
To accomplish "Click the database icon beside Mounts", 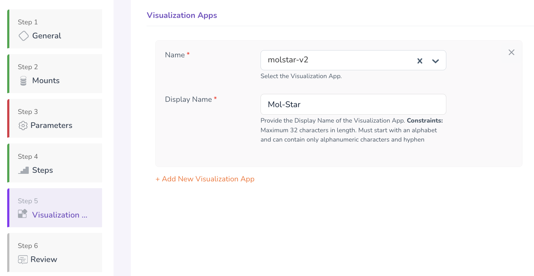I will [23, 81].
